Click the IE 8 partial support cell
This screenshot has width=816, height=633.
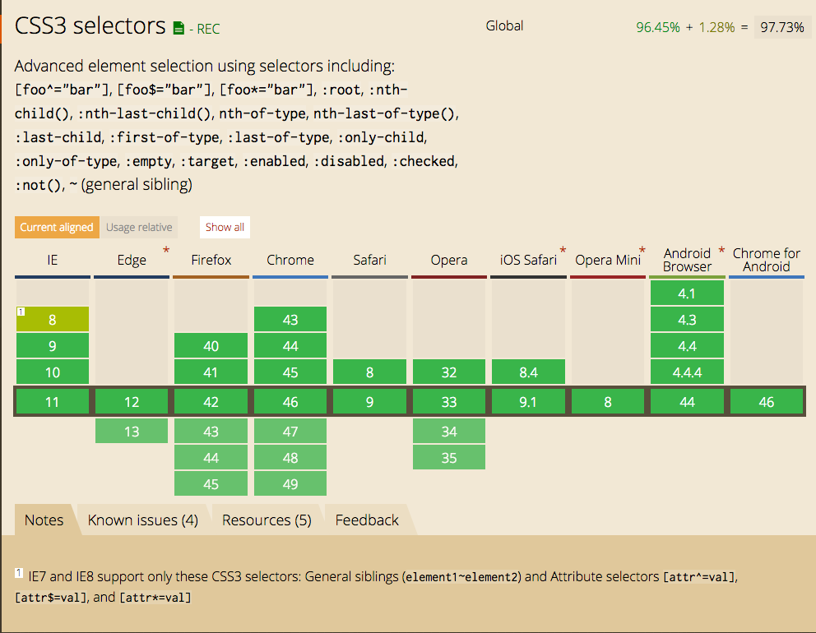(53, 319)
